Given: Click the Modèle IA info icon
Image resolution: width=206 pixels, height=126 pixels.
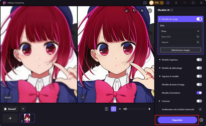Looking at the screenshot, I should (172, 10).
